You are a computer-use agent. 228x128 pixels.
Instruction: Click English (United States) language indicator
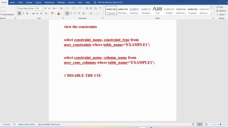point(26,124)
